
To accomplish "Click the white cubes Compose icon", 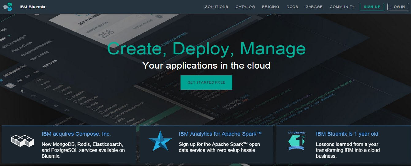I will coord(22,141).
